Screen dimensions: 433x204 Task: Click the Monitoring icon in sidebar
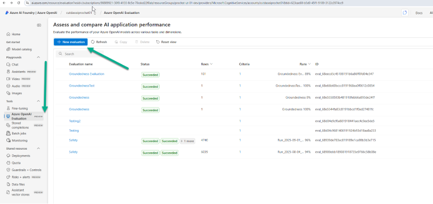8,140
